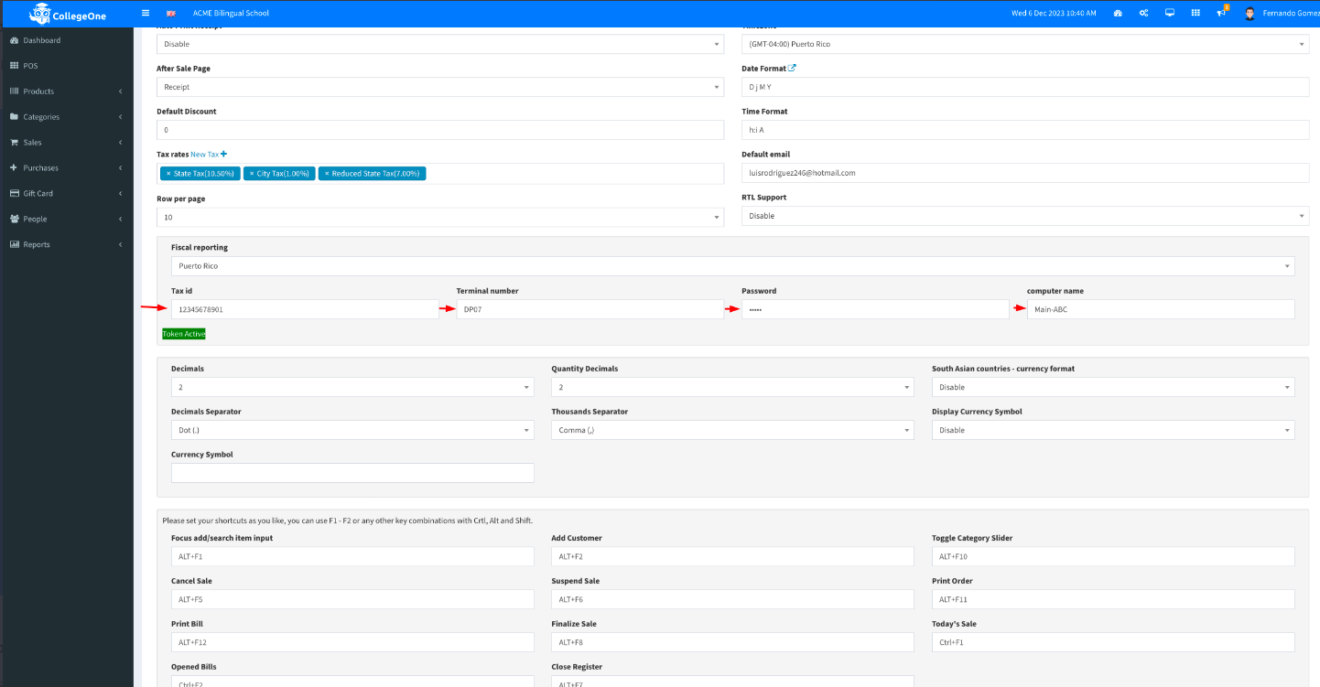Click the Finalize Sale shortcut field

732,642
